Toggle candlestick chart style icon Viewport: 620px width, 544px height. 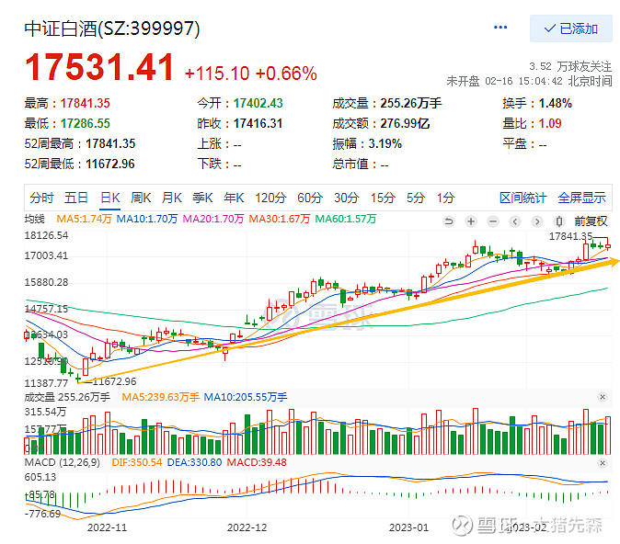pos(558,221)
